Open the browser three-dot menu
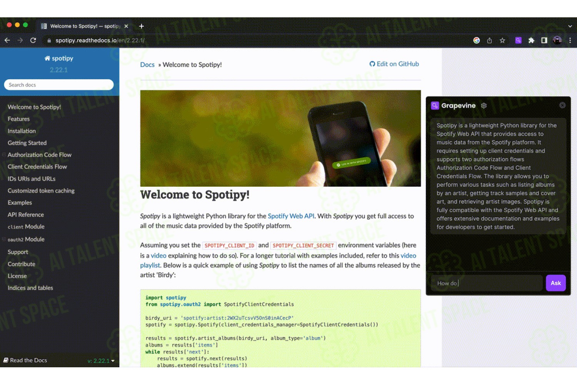The height and width of the screenshot is (385, 577). pos(570,40)
